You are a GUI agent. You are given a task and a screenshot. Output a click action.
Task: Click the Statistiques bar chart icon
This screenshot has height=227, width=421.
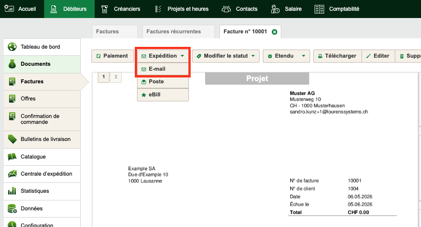12,191
